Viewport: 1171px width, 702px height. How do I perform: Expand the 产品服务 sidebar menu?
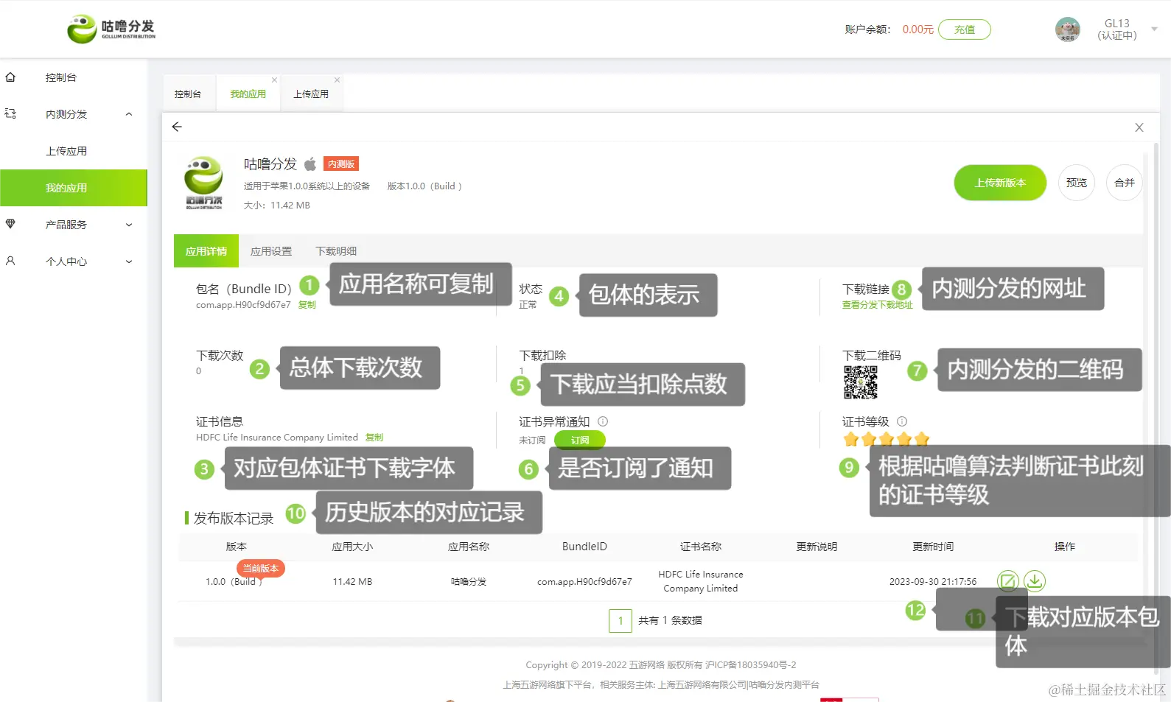pos(129,225)
